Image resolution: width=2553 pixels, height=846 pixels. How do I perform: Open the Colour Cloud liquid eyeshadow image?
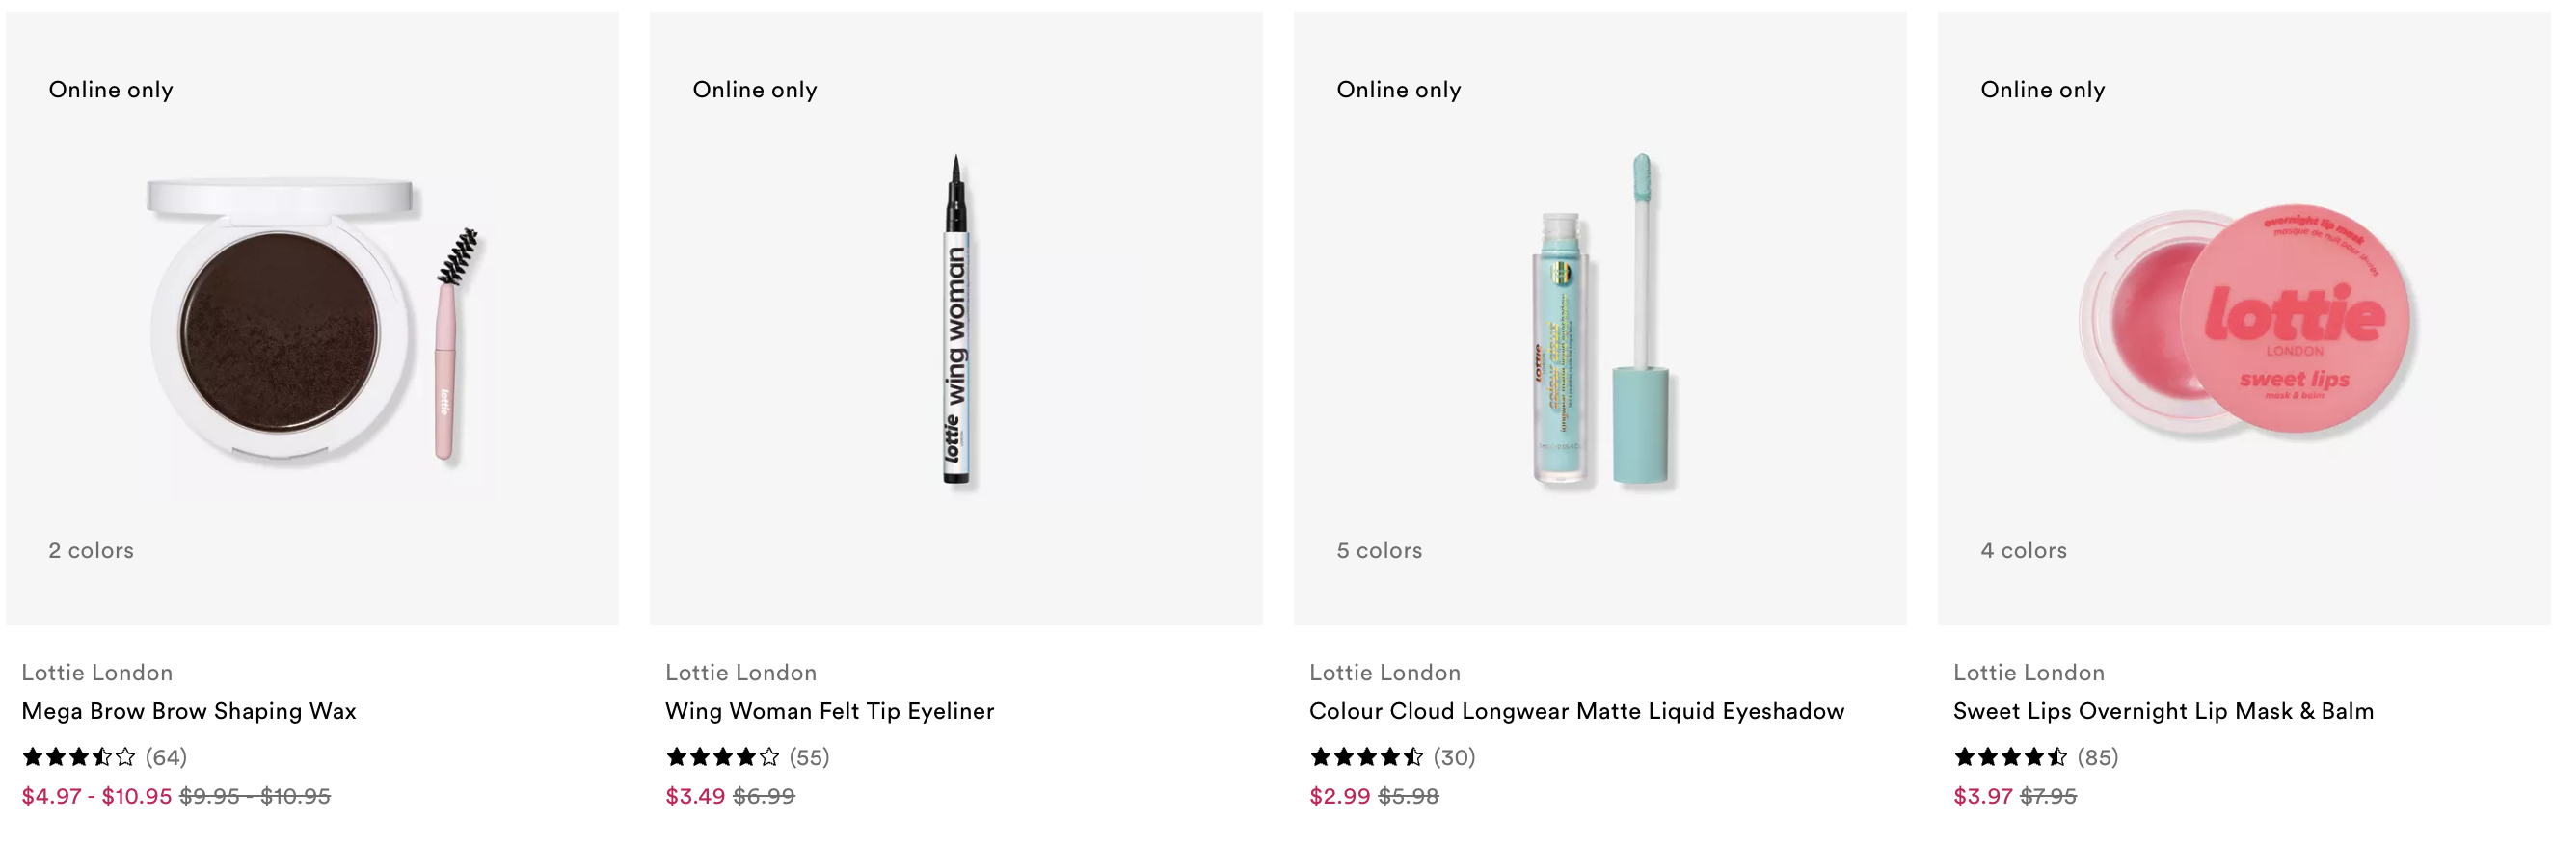point(1599,319)
